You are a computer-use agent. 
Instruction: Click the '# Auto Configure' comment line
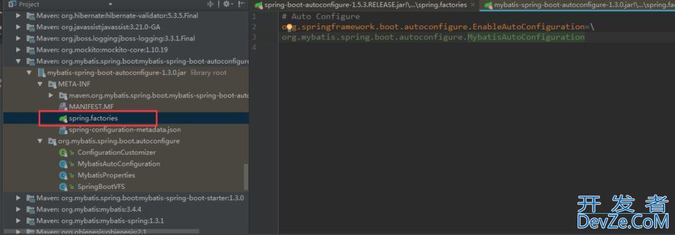321,16
